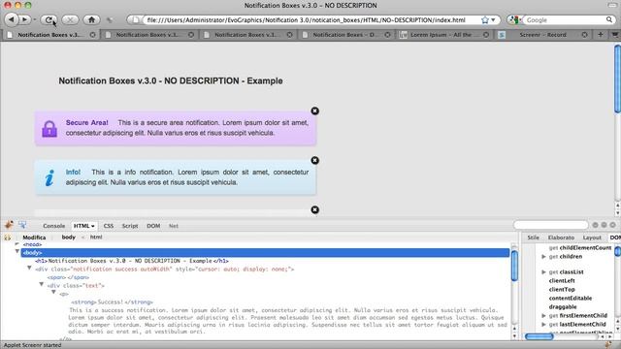Switch to the Firebug Net panel

point(174,226)
